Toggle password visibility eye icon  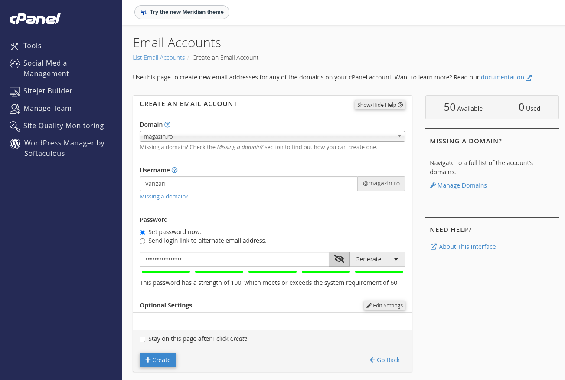[x=339, y=259]
